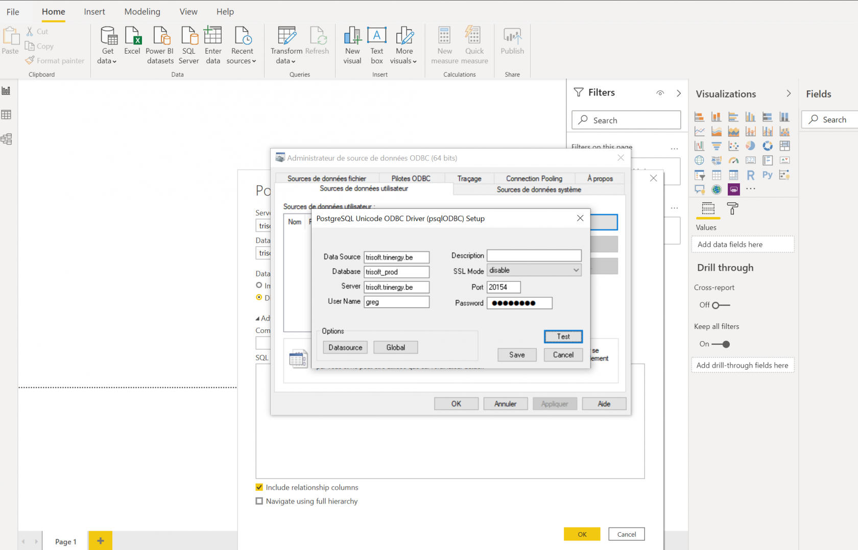Switch to Data view in left sidebar
This screenshot has height=550, width=858.
click(x=7, y=115)
